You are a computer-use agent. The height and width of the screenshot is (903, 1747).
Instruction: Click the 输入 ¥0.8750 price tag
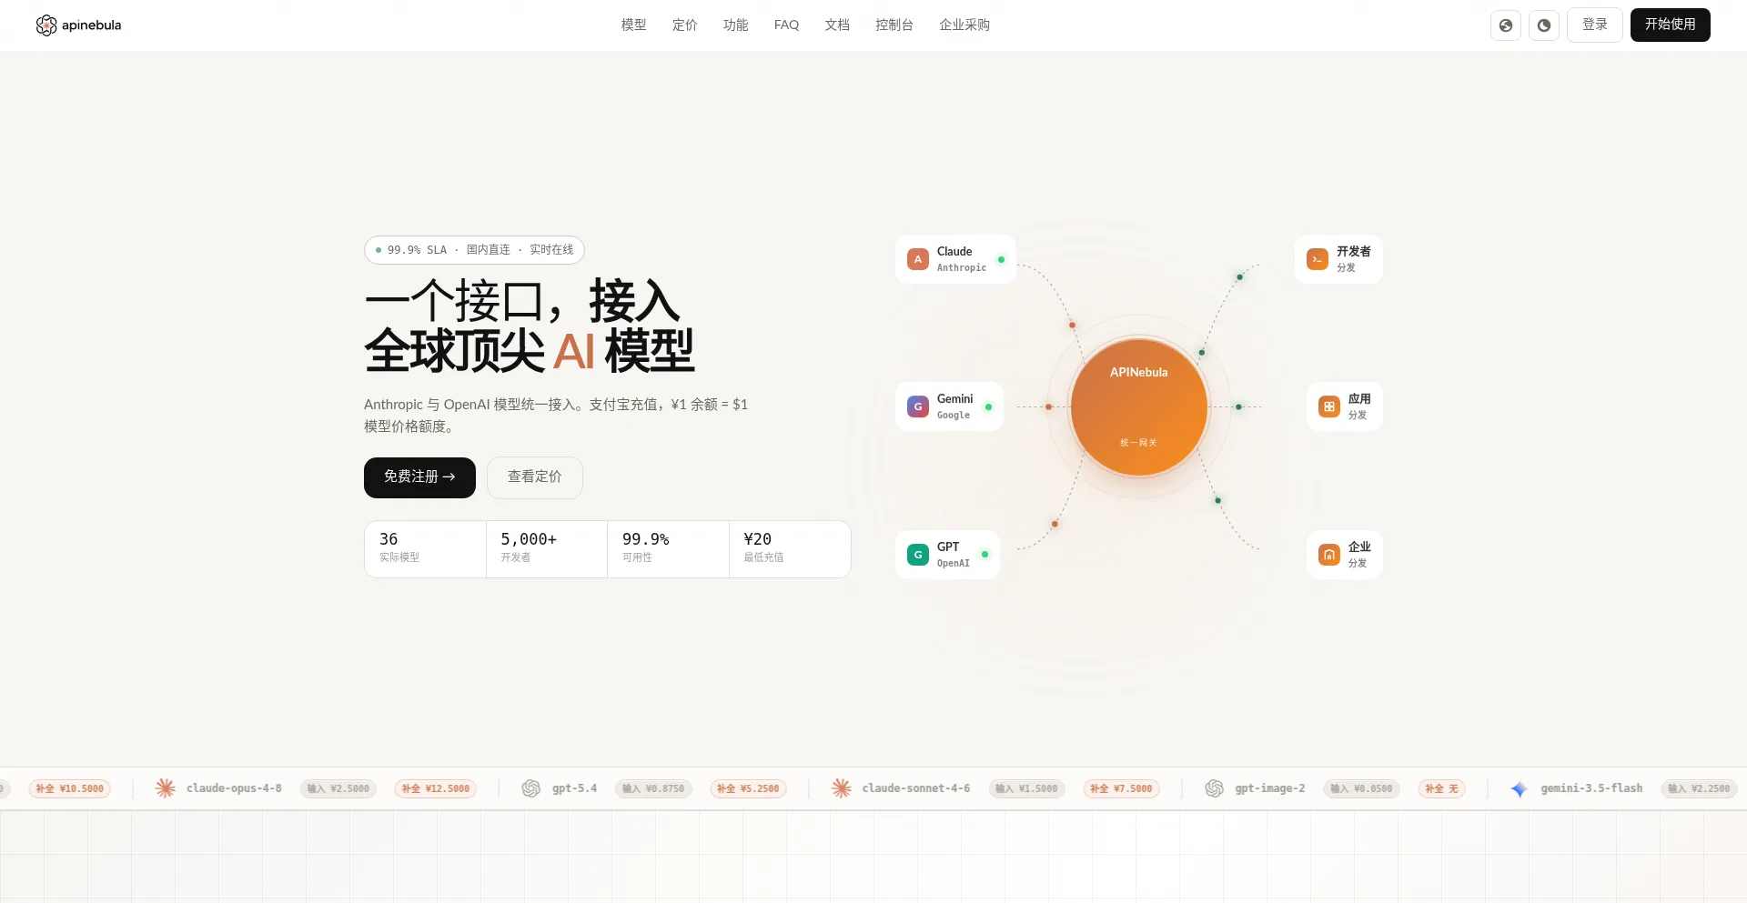pyautogui.click(x=653, y=788)
